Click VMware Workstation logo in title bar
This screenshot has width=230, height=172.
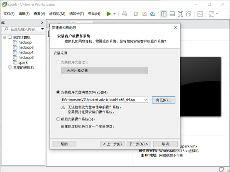(5, 5)
